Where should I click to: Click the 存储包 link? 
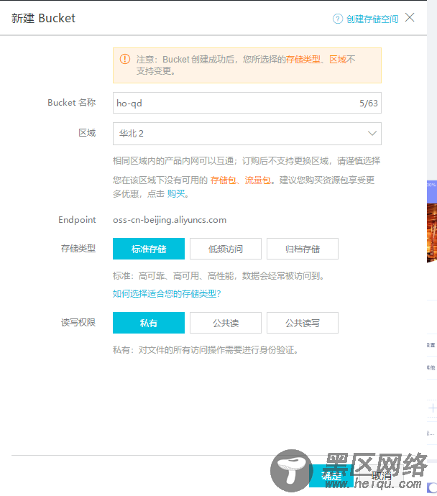[223, 180]
